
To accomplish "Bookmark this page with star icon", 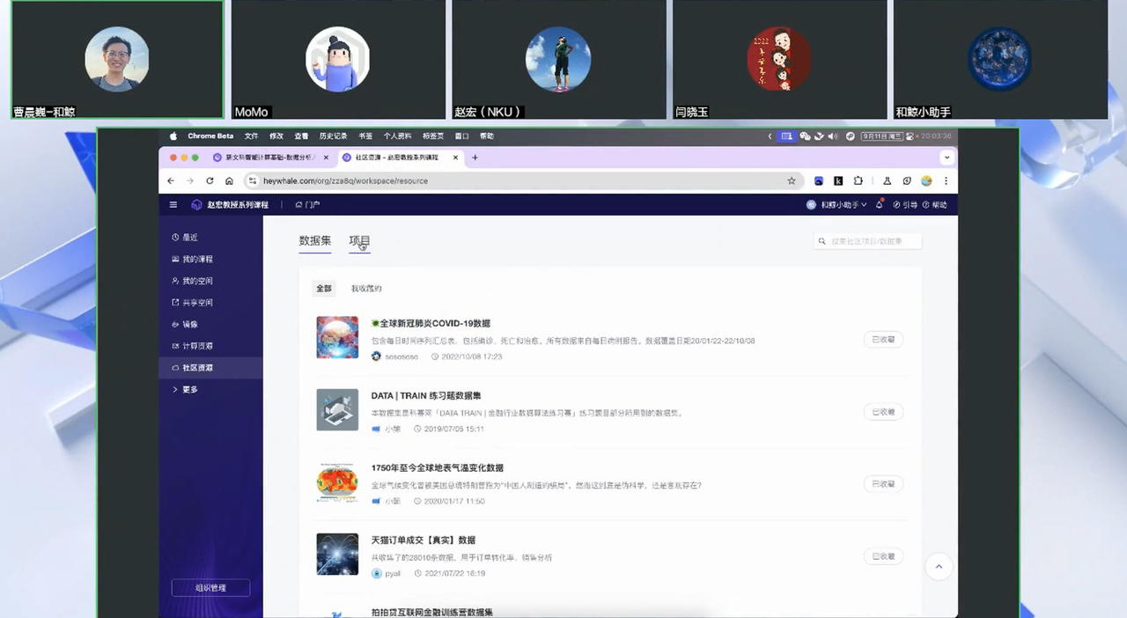I will pos(792,180).
